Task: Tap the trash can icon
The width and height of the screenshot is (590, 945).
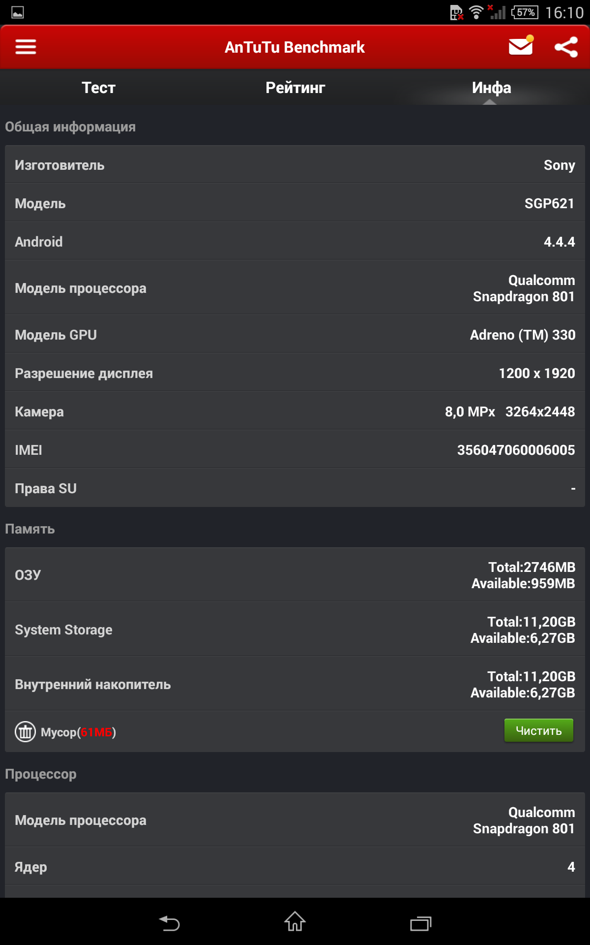Action: [x=25, y=731]
